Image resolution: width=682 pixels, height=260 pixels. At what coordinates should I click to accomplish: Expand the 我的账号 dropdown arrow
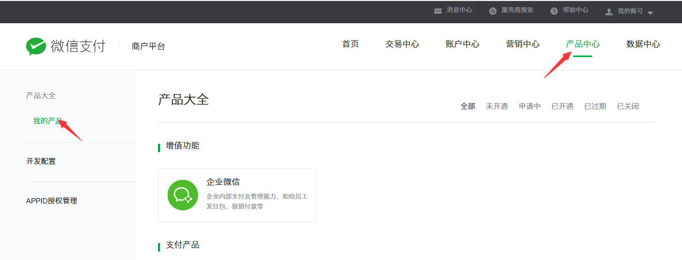[650, 13]
